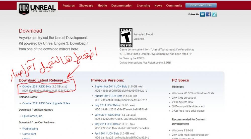Click the Animated Blood descriptor text

point(143,34)
